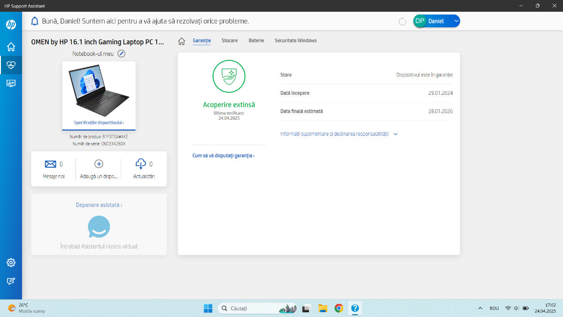563x317 pixels.
Task: Click the virtual assistant chat bubble icon
Action: 99,227
